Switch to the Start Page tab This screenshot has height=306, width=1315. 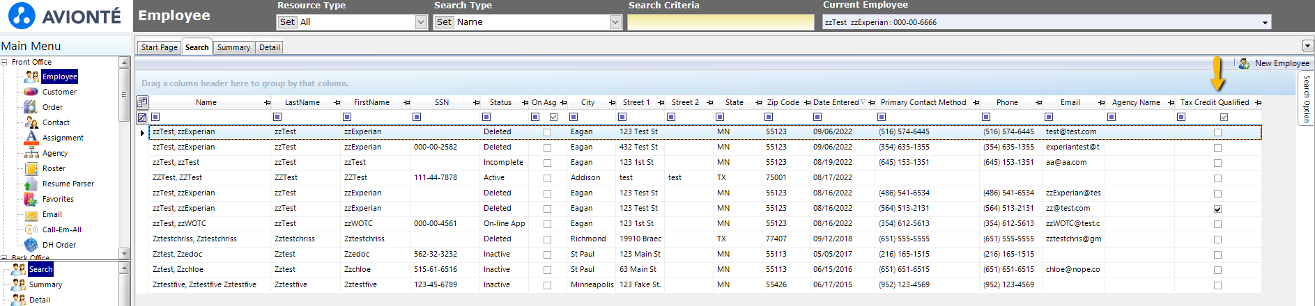click(x=159, y=47)
